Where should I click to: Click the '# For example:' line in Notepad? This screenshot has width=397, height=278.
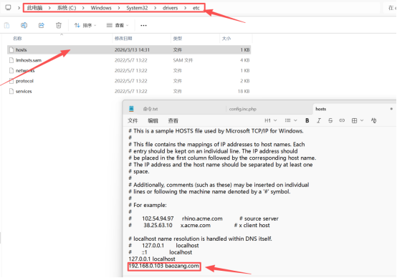tap(148, 205)
